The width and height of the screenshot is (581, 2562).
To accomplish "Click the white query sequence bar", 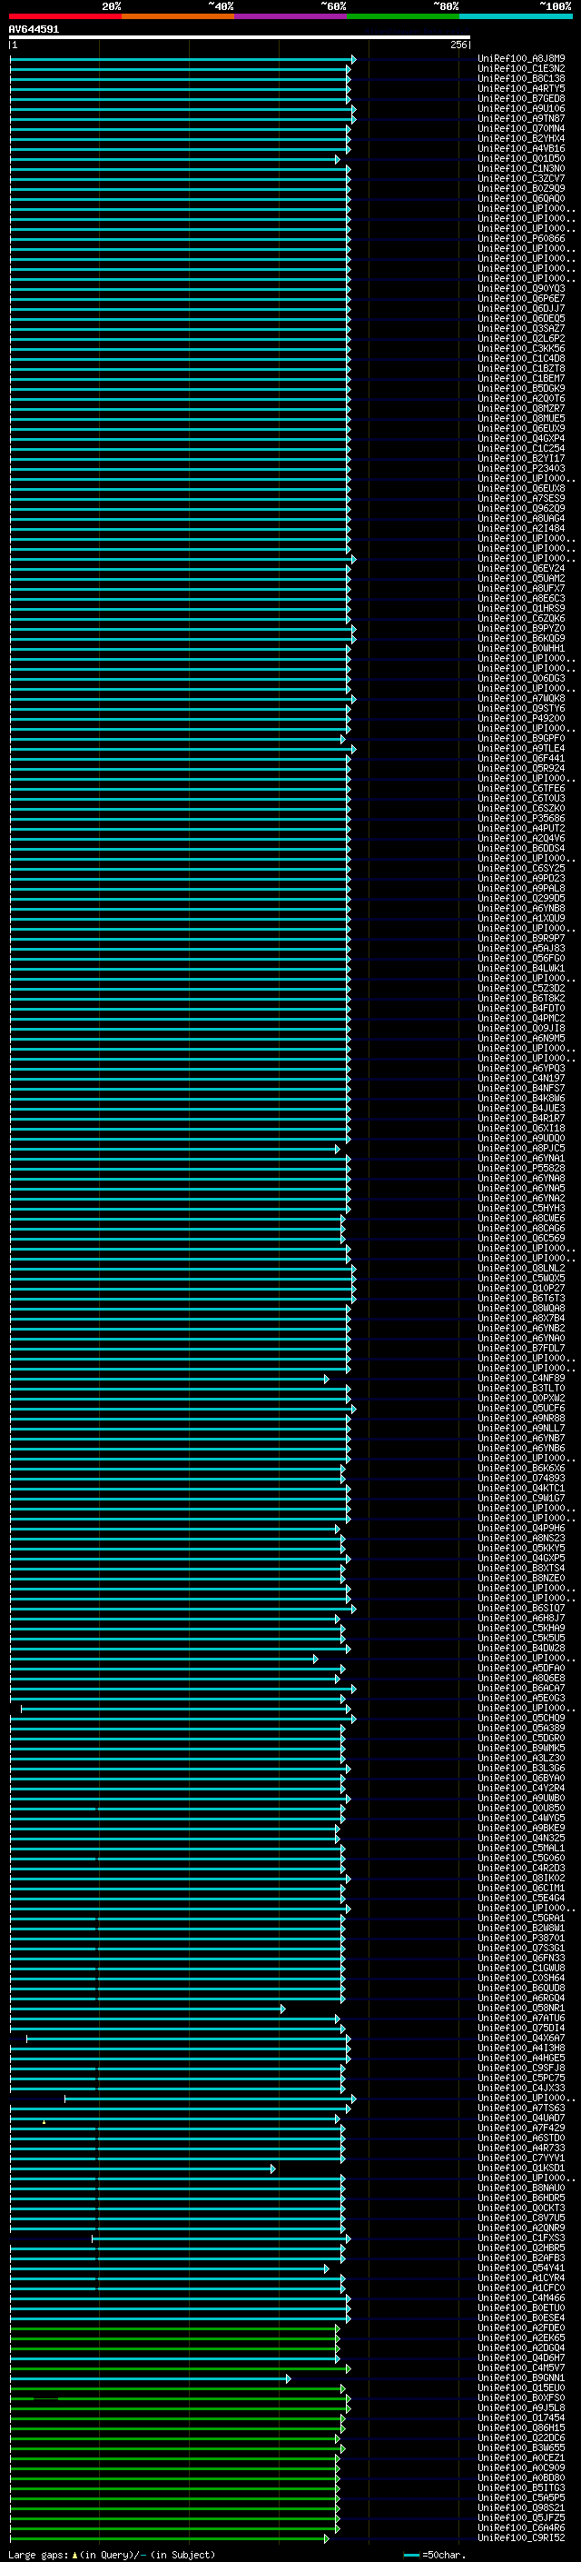I will tap(240, 38).
